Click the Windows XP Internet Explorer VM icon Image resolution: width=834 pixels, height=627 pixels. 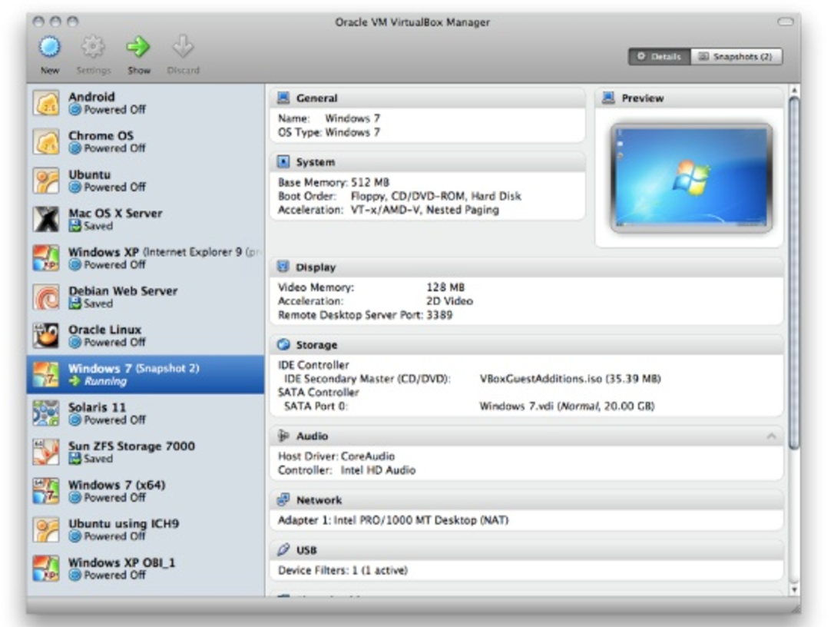pyautogui.click(x=46, y=259)
